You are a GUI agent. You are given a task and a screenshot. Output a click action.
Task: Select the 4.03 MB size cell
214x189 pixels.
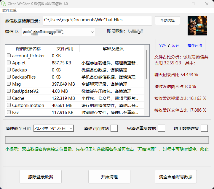click(x=60, y=91)
